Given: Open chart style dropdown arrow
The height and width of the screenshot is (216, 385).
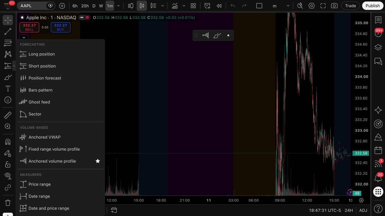Looking at the screenshot, I should 162,6.
